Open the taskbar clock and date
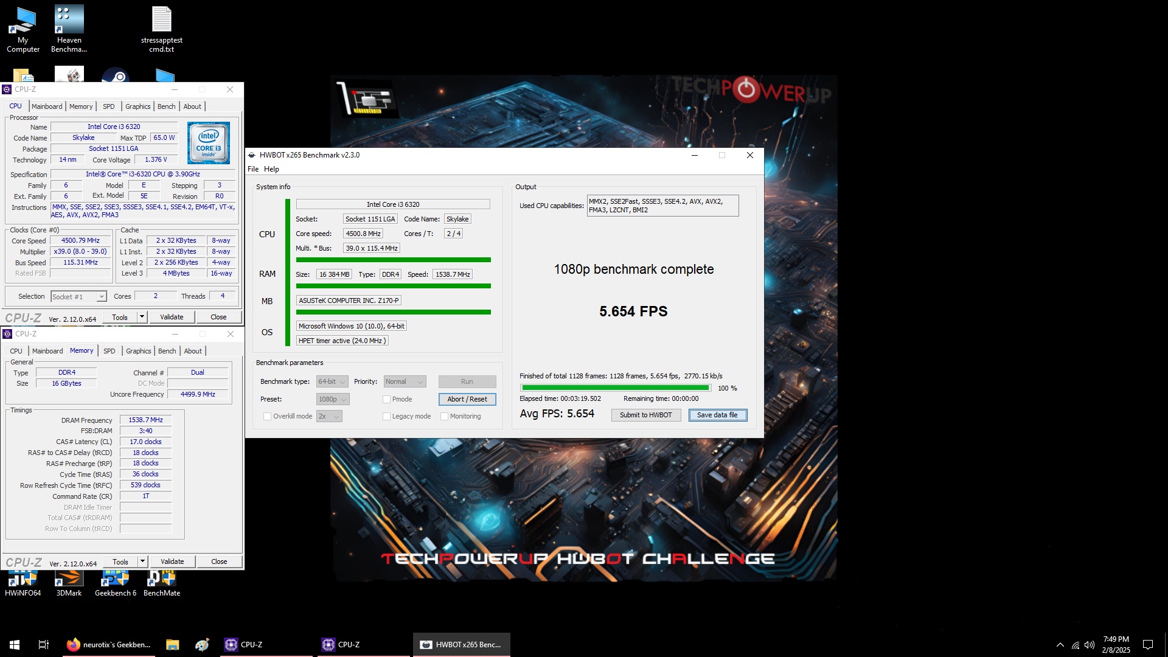The width and height of the screenshot is (1168, 657). point(1116,645)
